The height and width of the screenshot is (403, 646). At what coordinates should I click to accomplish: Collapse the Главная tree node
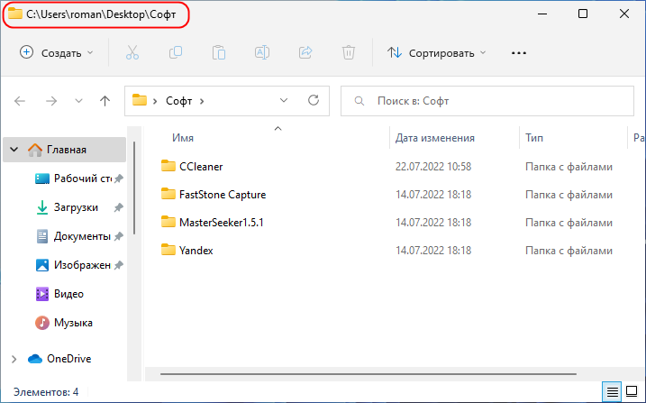pyautogui.click(x=14, y=149)
